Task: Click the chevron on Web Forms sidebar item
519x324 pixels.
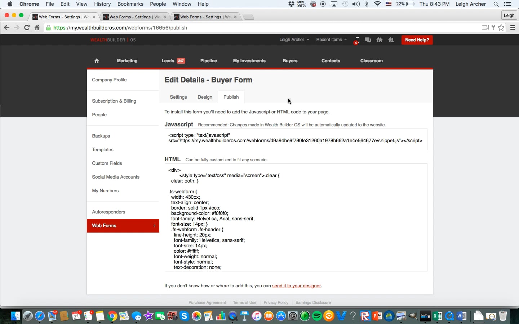Action: point(155,226)
